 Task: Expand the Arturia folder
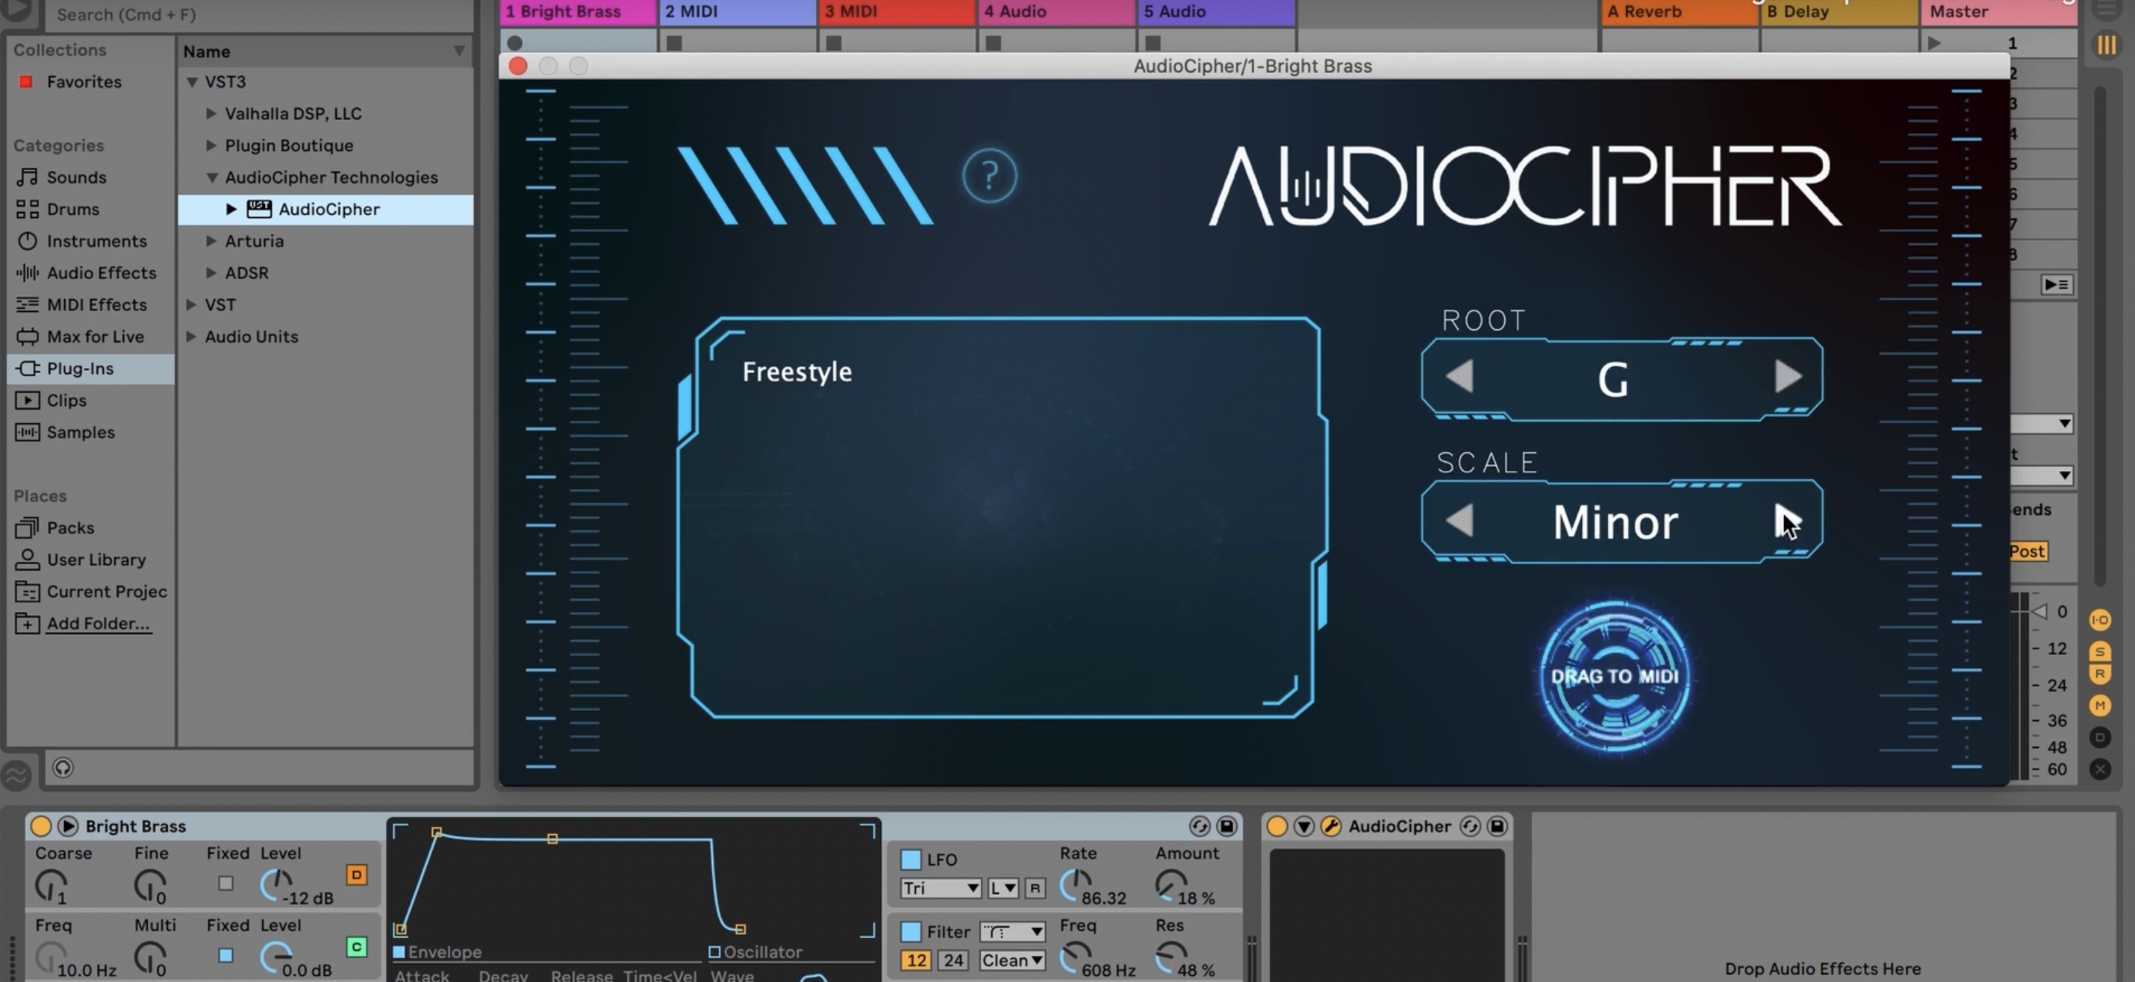(211, 241)
